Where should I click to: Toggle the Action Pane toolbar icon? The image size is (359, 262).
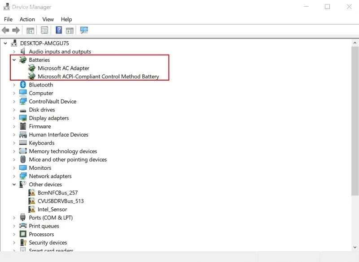click(x=70, y=30)
